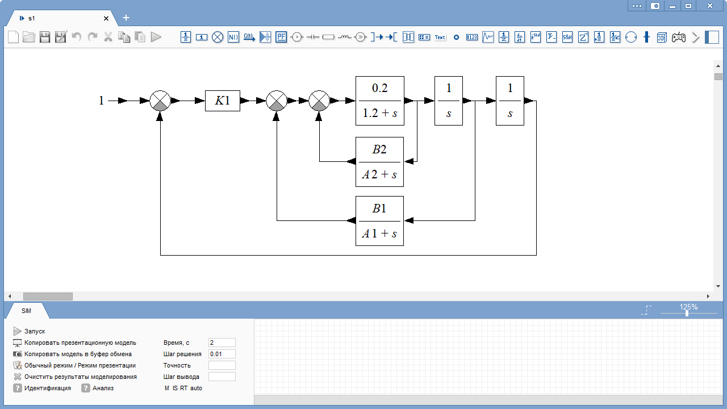Save the current model

45,37
